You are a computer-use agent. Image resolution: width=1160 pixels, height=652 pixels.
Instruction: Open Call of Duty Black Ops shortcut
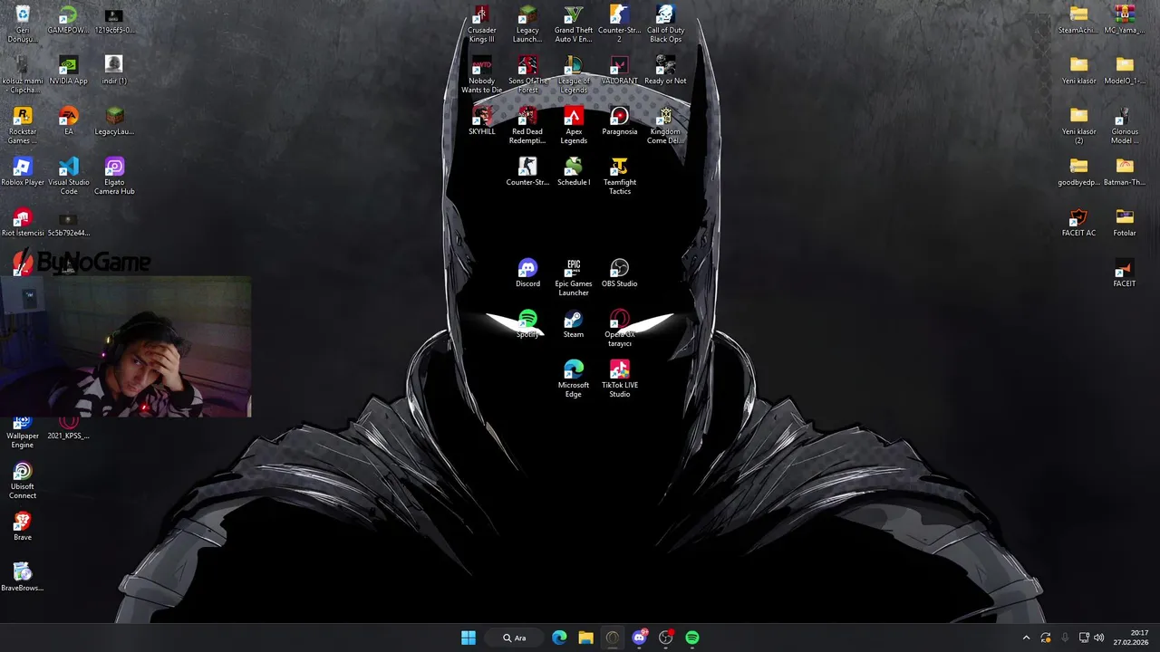(665, 24)
